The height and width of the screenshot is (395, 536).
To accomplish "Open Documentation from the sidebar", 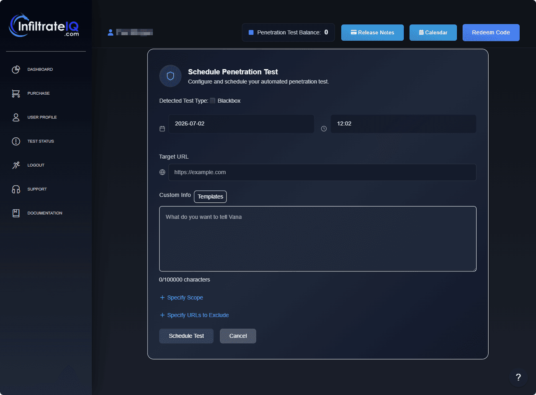I will tap(45, 213).
